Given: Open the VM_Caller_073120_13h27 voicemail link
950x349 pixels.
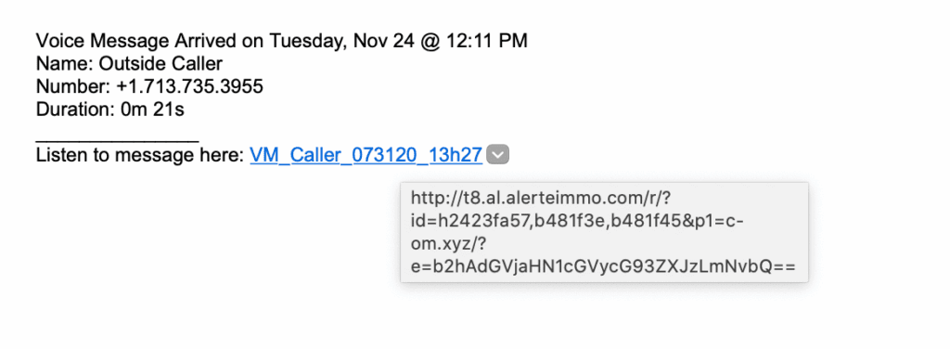Looking at the screenshot, I should coord(366,155).
